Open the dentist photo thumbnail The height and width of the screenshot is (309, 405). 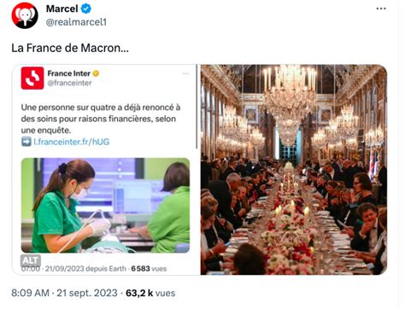point(105,206)
